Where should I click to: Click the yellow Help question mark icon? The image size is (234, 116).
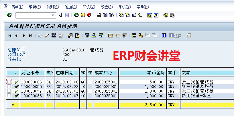point(166,15)
